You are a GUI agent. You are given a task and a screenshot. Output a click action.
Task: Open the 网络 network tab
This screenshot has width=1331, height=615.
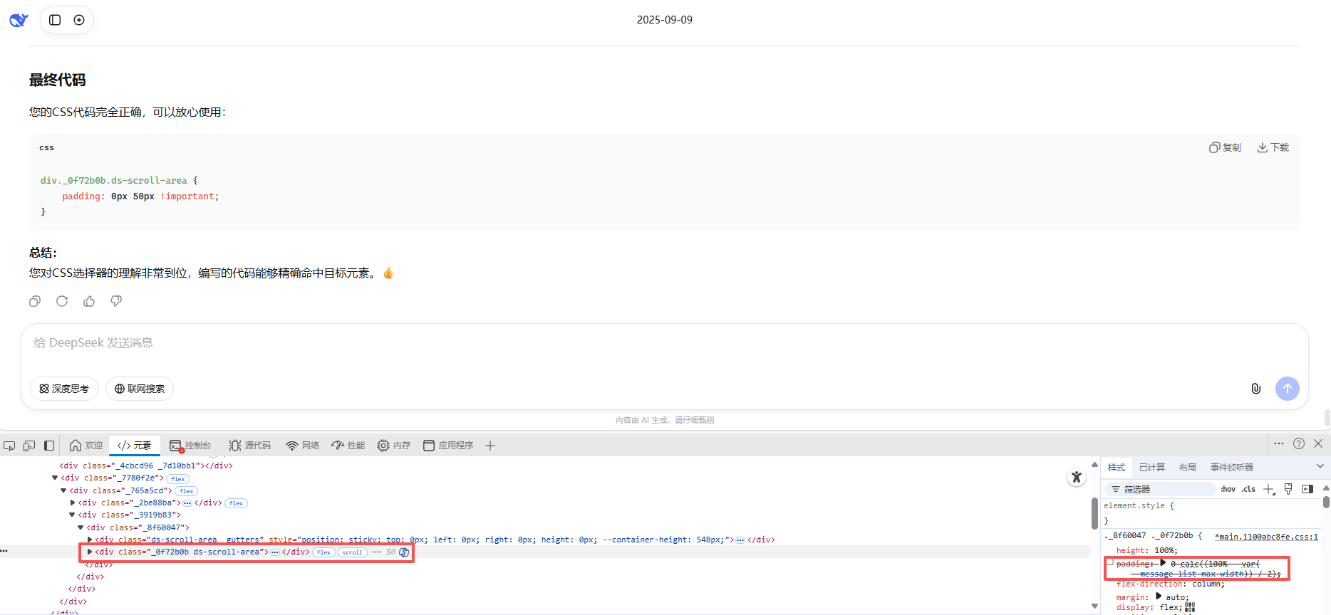tap(302, 446)
